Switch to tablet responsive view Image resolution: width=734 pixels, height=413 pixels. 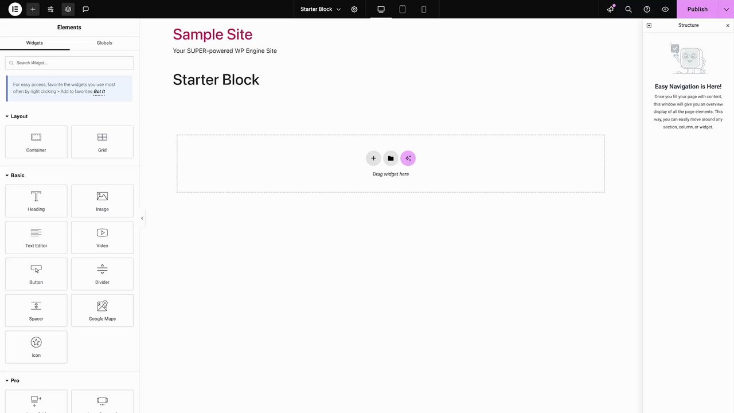coord(403,9)
